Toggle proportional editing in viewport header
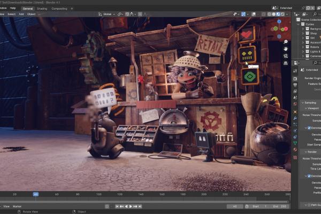The height and width of the screenshot is (214, 321). (140, 14)
